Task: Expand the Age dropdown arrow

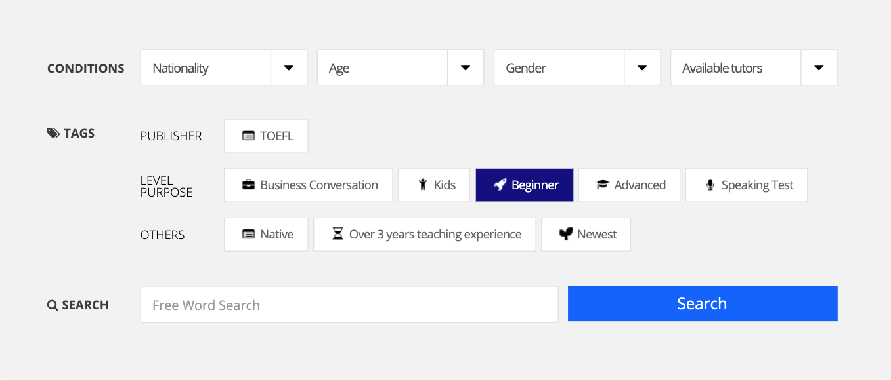Action: [x=466, y=67]
